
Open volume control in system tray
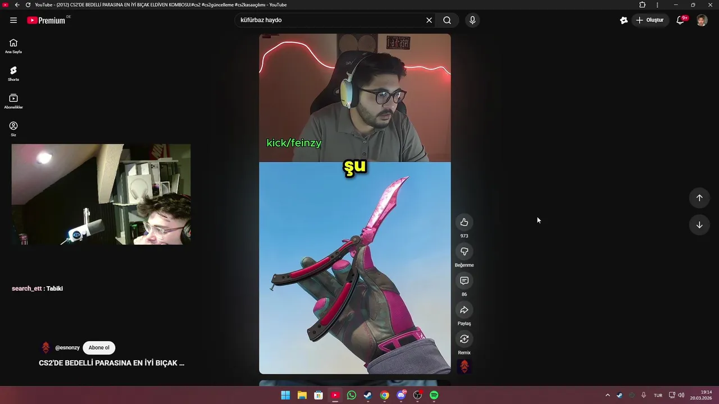(681, 395)
